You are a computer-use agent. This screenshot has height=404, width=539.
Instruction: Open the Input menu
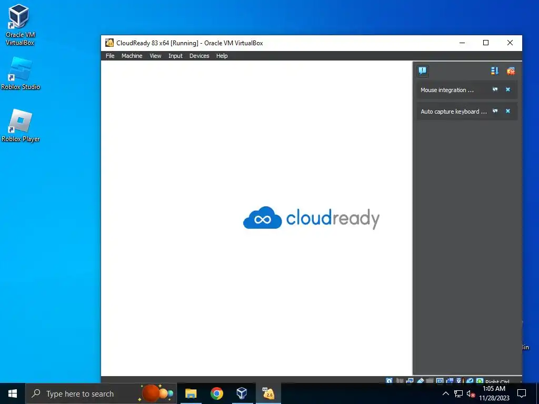pos(175,56)
